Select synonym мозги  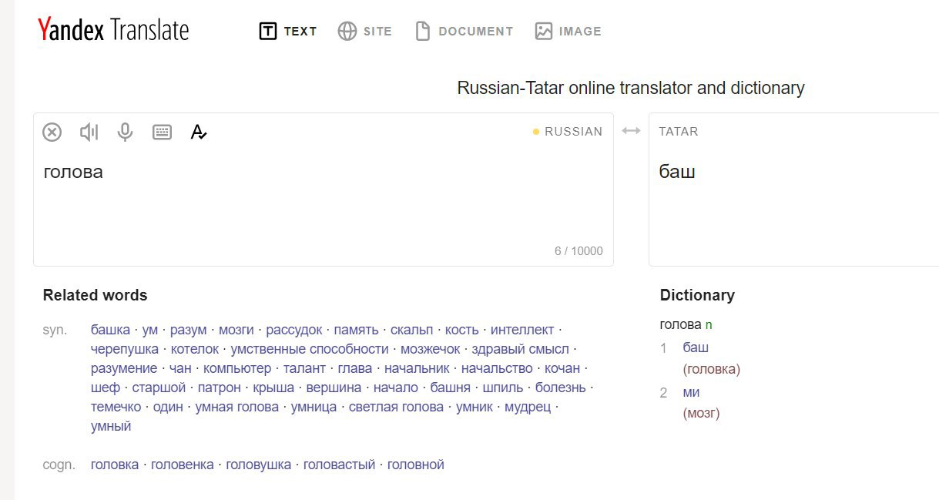point(236,330)
